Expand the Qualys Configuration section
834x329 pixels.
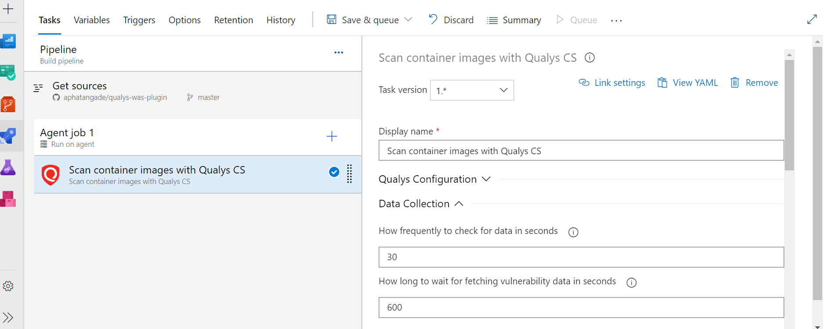tap(434, 179)
